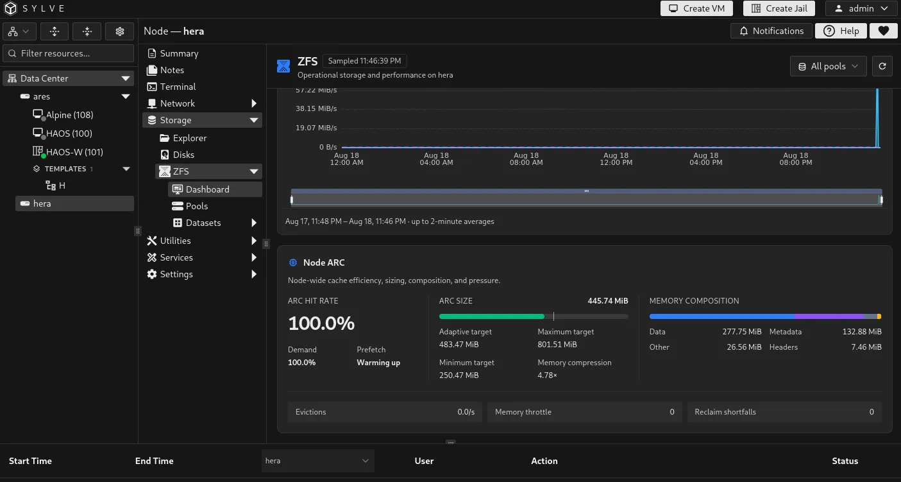
Task: Click the Terminal prompt icon
Action: [152, 87]
